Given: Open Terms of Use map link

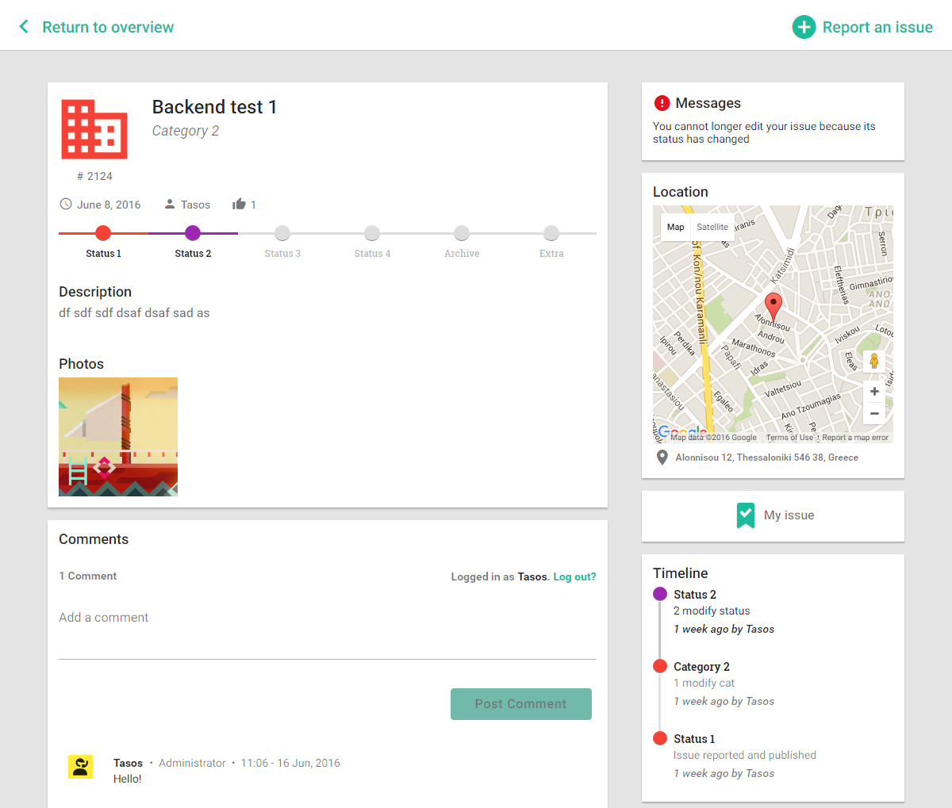Looking at the screenshot, I should (789, 438).
